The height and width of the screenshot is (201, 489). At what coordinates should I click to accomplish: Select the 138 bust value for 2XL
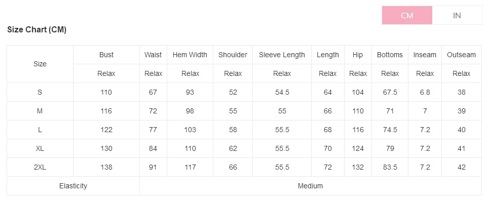click(x=106, y=167)
